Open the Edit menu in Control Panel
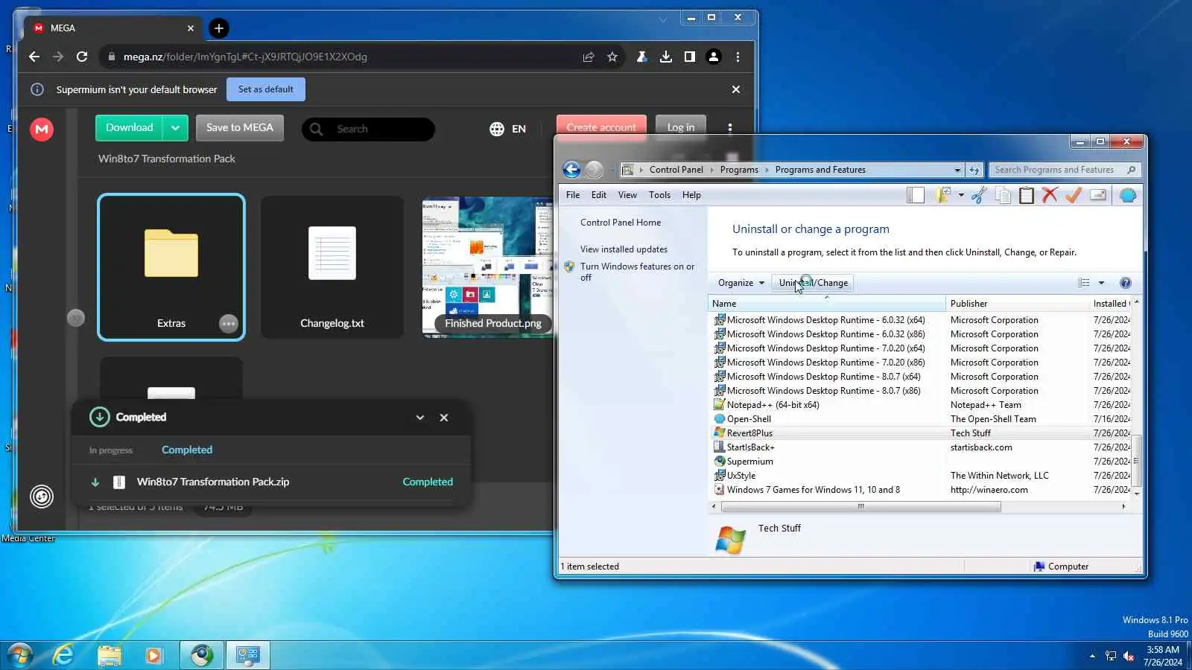 tap(599, 195)
